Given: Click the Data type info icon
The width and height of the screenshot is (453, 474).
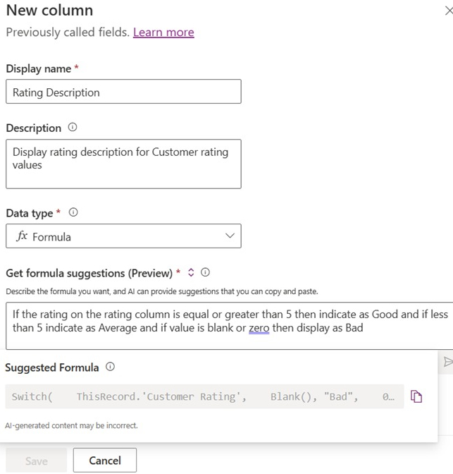Looking at the screenshot, I should pos(73,212).
